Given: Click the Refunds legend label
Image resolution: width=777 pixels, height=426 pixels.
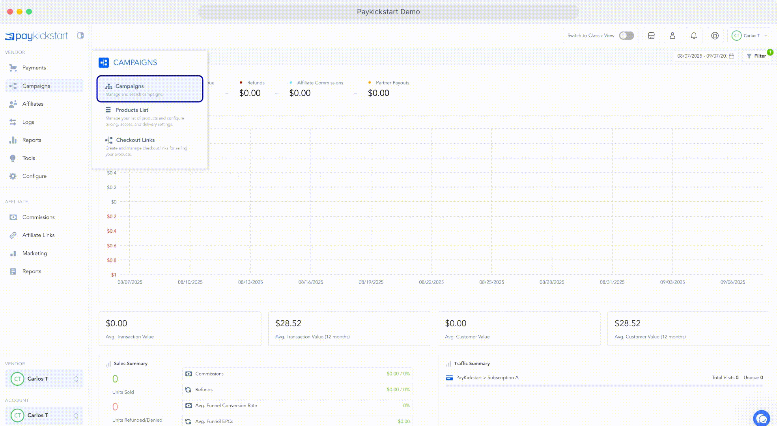Looking at the screenshot, I should (x=256, y=83).
